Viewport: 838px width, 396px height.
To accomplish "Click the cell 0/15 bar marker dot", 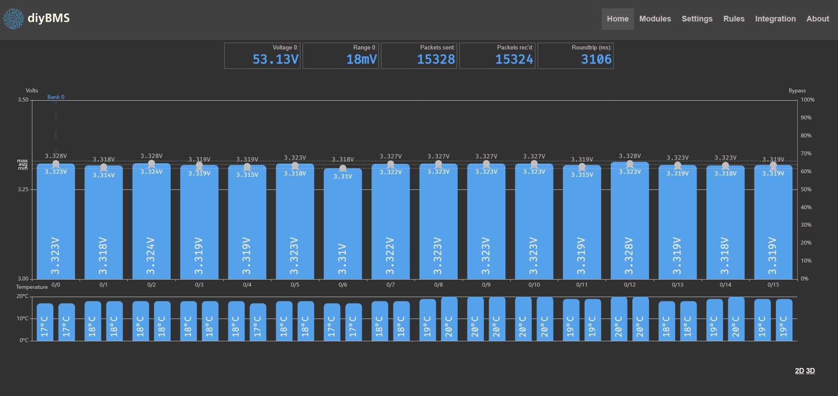I will 773,166.
